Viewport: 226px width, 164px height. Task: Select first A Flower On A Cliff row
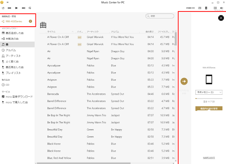(x=107, y=37)
